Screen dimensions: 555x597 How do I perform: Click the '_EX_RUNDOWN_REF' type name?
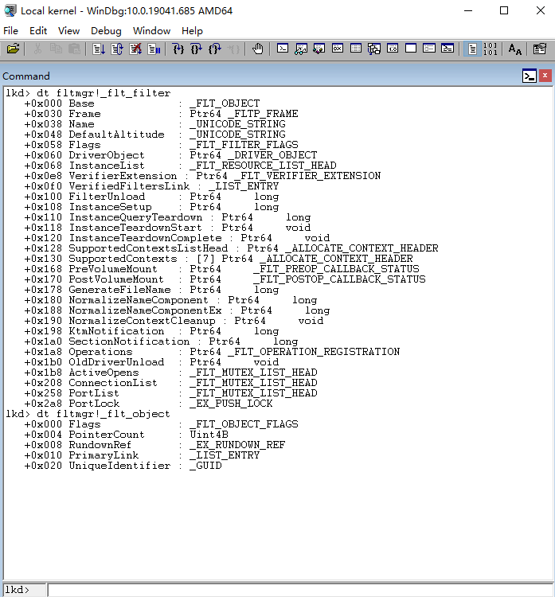(237, 445)
